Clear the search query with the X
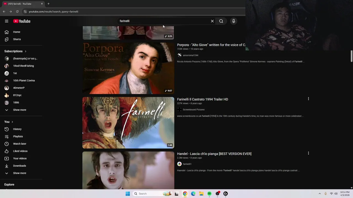Screen dimensions: 353x198 (212, 21)
